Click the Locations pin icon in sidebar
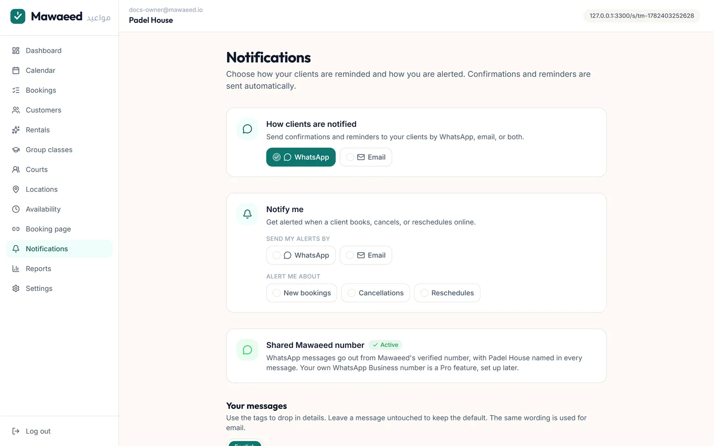 click(x=16, y=189)
